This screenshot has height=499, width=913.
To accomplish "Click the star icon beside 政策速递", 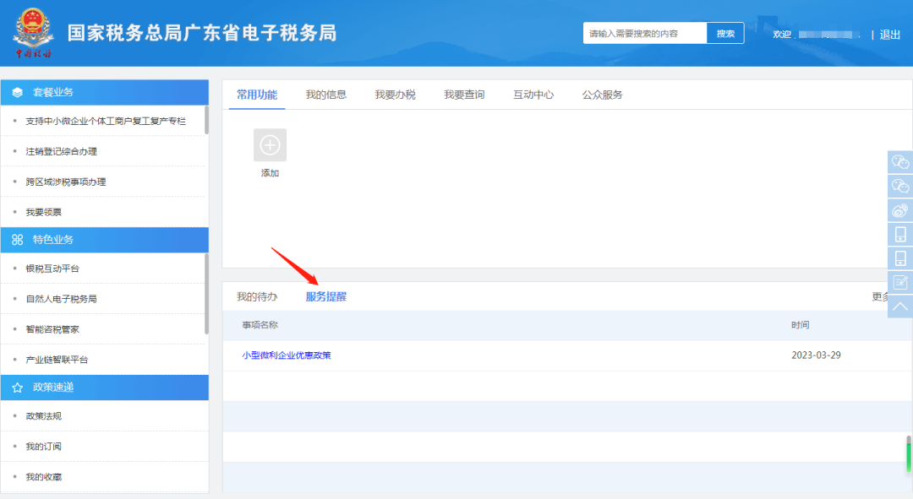I will [18, 388].
